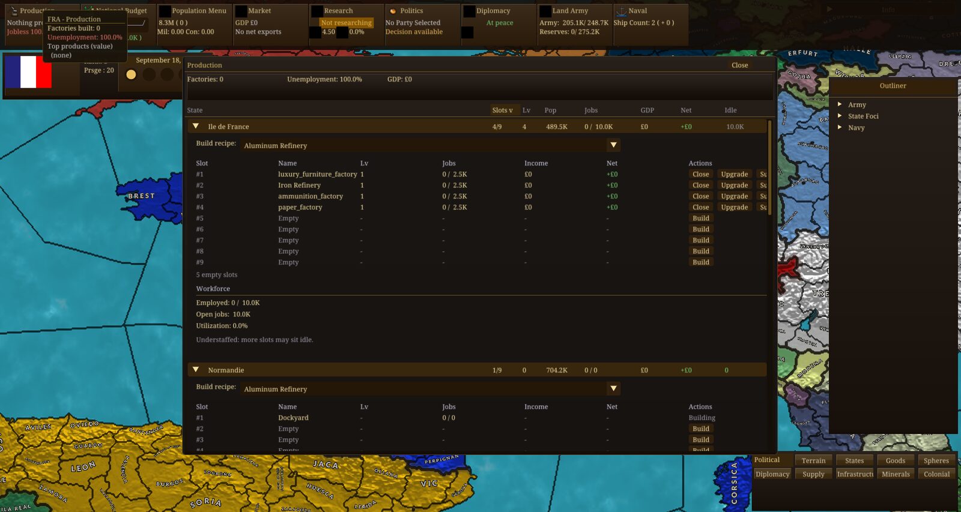961x512 pixels.
Task: Click the State column header
Action: [195, 110]
